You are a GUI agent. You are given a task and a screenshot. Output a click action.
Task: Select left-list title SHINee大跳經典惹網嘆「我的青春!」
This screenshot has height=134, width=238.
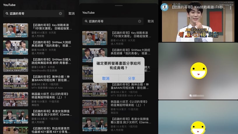coord(51,44)
